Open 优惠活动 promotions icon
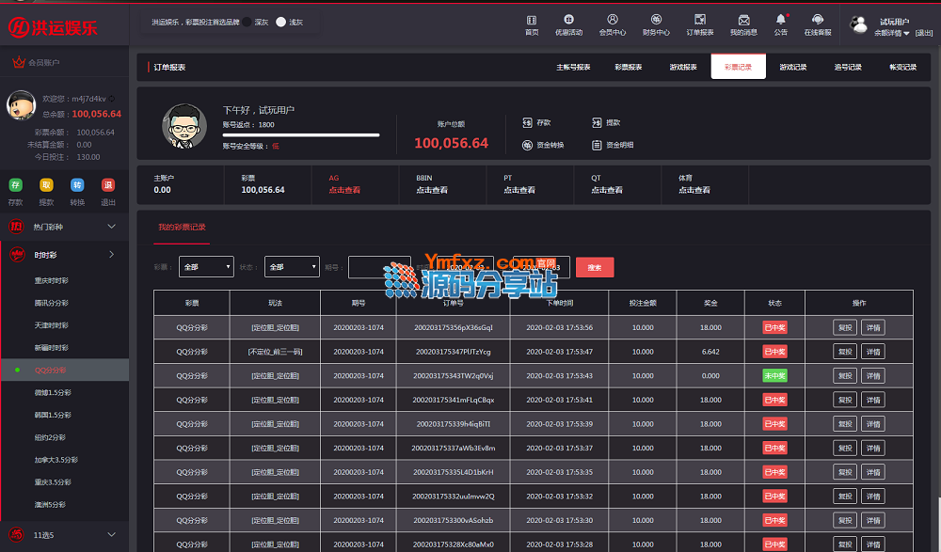The width and height of the screenshot is (941, 552). point(568,20)
